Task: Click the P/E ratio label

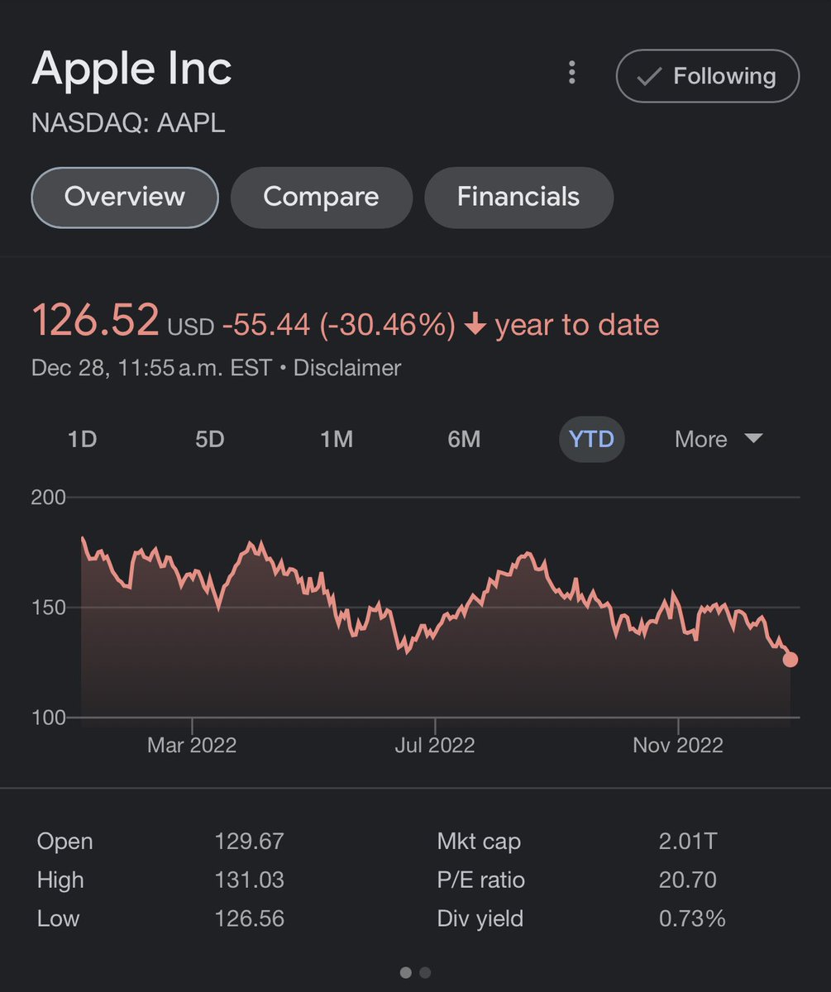Action: click(x=480, y=880)
